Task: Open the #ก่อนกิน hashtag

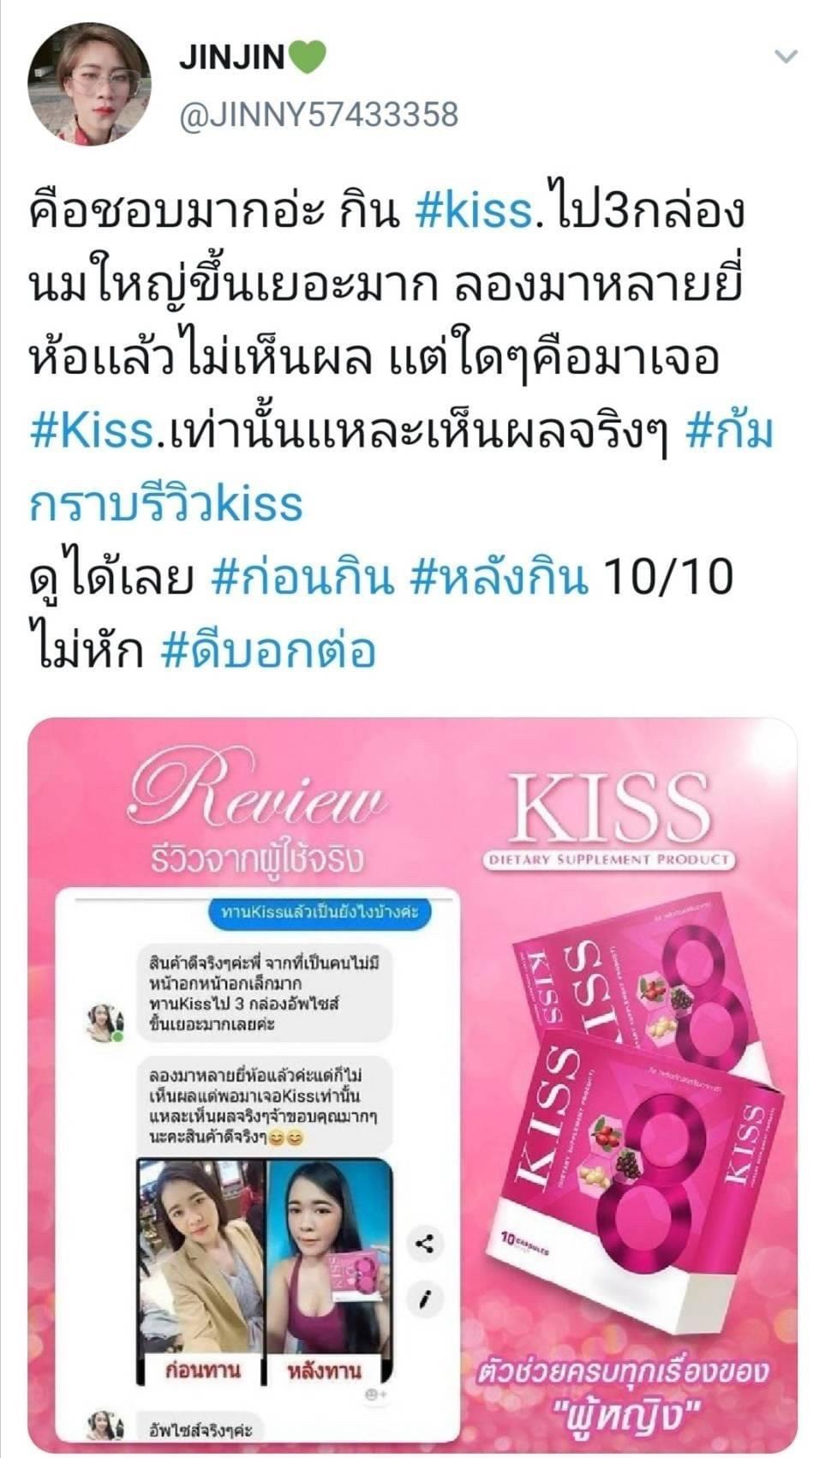Action: pos(302,578)
